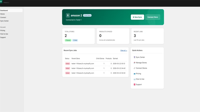
Task: Click the 1 Parent badge
Action: pos(68,40)
